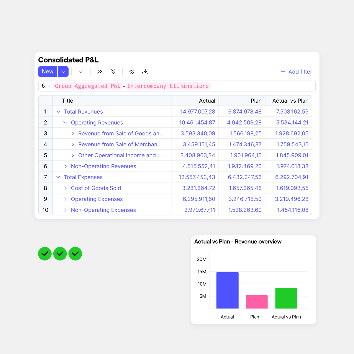Image resolution: width=354 pixels, height=354 pixels.
Task: Click the trend chart icon in the toolbar
Action: coord(132,72)
